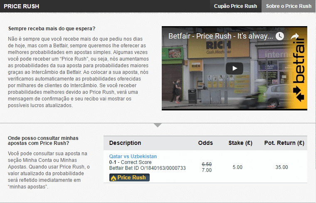Open the video title Betfair - Price Rush link
Viewport: 316px width, 203px height.
(x=220, y=36)
